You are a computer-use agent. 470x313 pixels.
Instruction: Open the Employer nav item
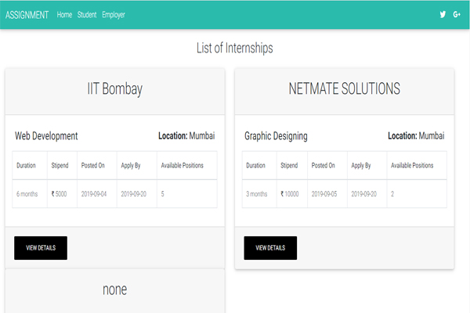pos(114,15)
